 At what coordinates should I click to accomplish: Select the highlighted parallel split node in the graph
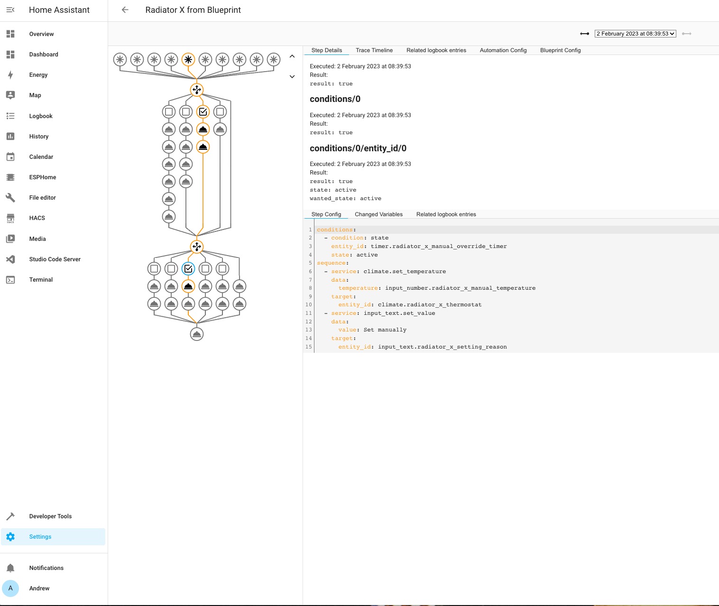(197, 90)
